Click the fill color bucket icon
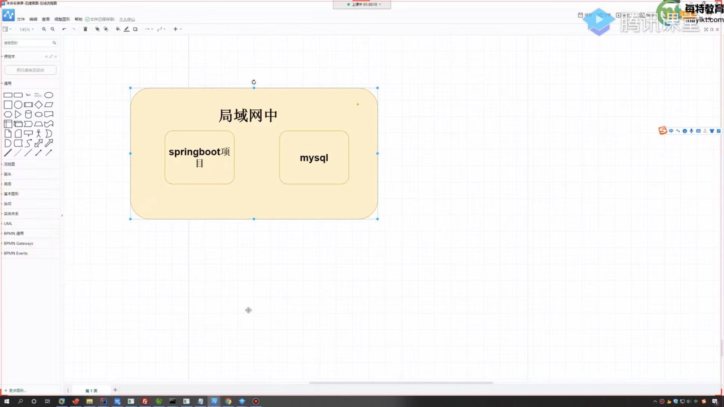This screenshot has height=407, width=724. click(x=118, y=29)
